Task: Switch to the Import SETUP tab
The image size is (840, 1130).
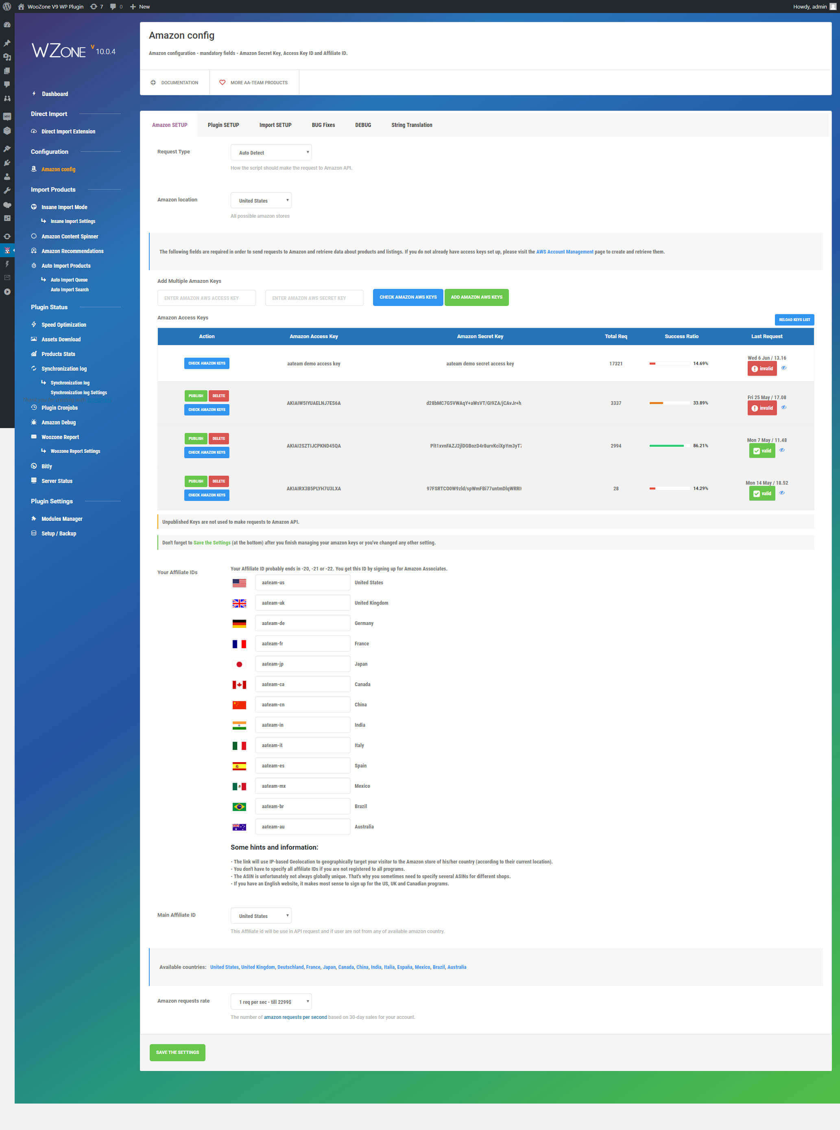Action: coord(276,125)
